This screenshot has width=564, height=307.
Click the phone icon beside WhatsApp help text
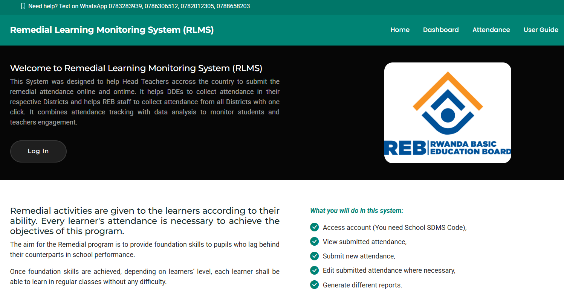23,6
